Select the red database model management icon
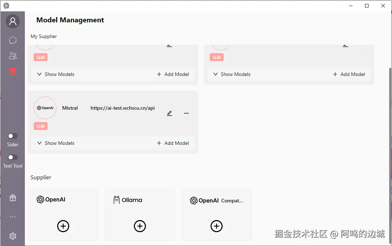This screenshot has height=246, width=392. pyautogui.click(x=13, y=71)
